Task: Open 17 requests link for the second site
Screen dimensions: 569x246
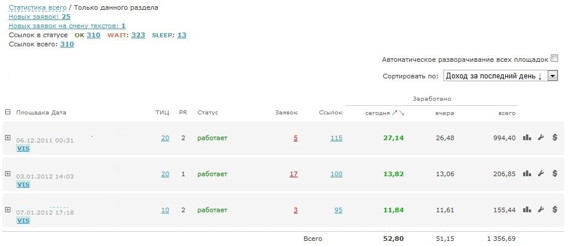Action: click(x=293, y=174)
